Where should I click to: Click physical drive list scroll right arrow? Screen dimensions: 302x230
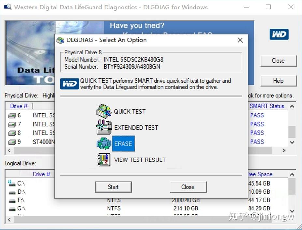(x=284, y=150)
